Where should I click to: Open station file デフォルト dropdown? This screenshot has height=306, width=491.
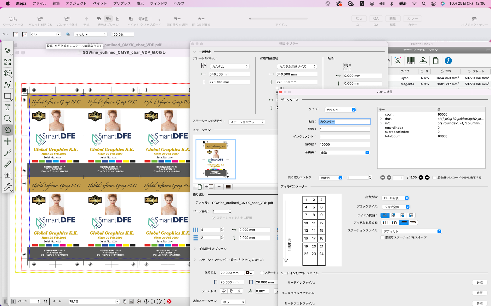[411, 231]
